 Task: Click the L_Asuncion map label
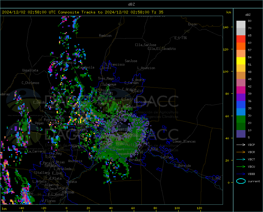click(146, 68)
